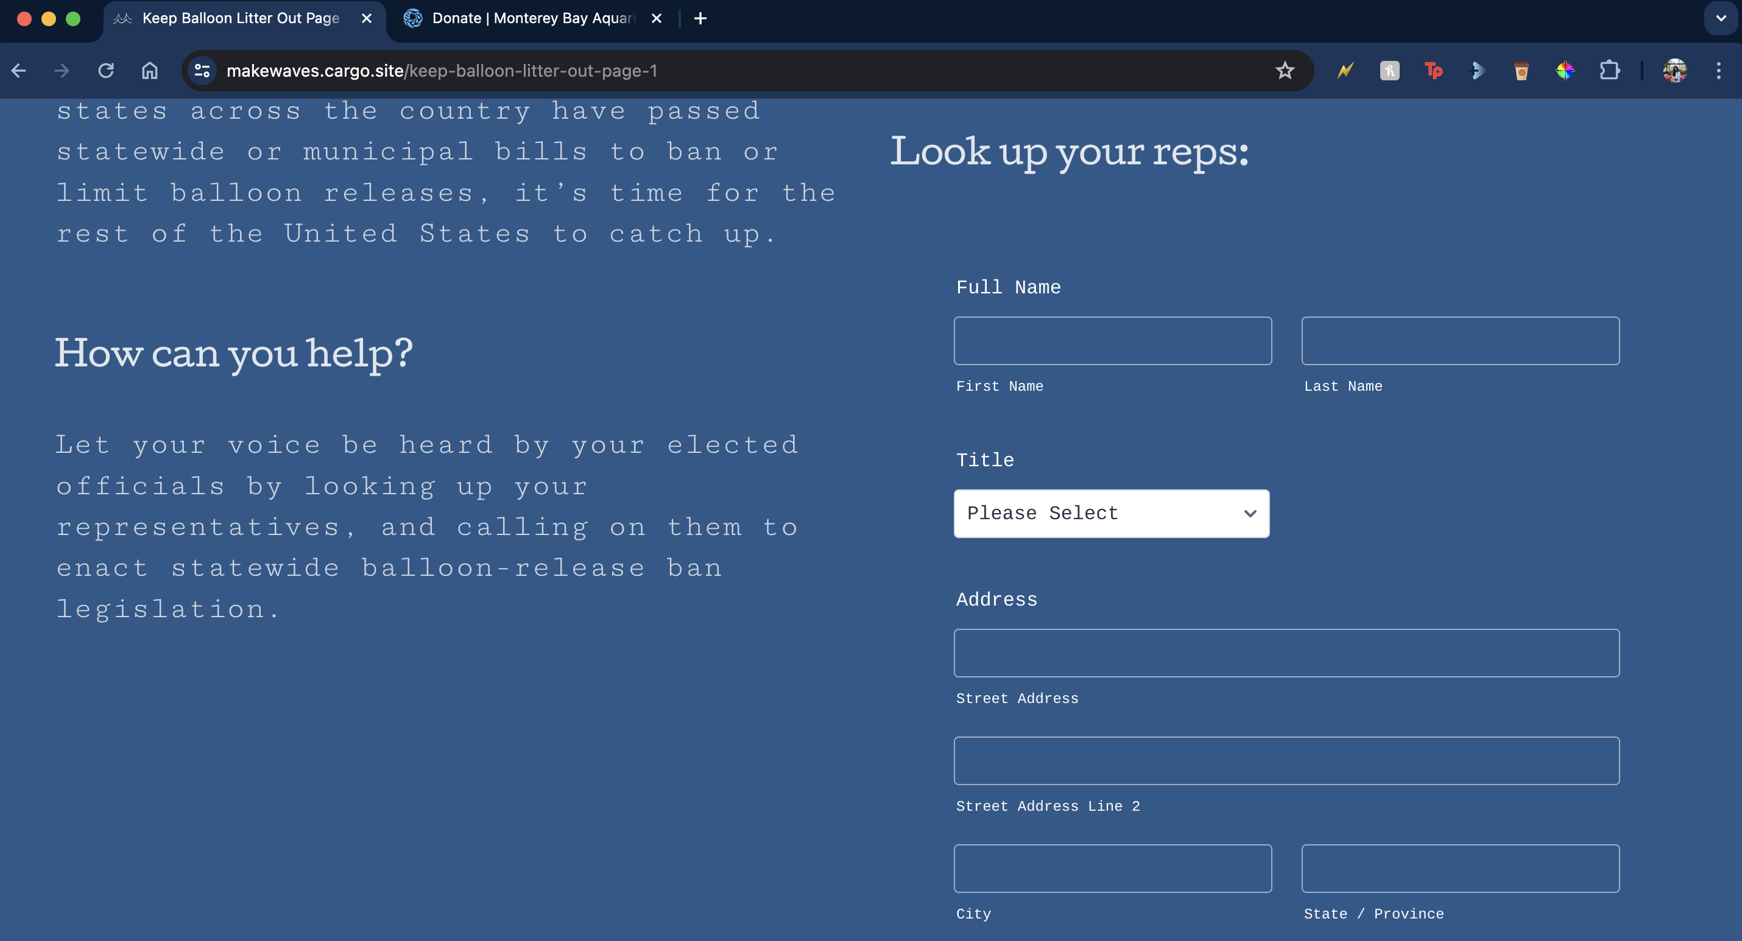Focus the First Name field

(1112, 341)
